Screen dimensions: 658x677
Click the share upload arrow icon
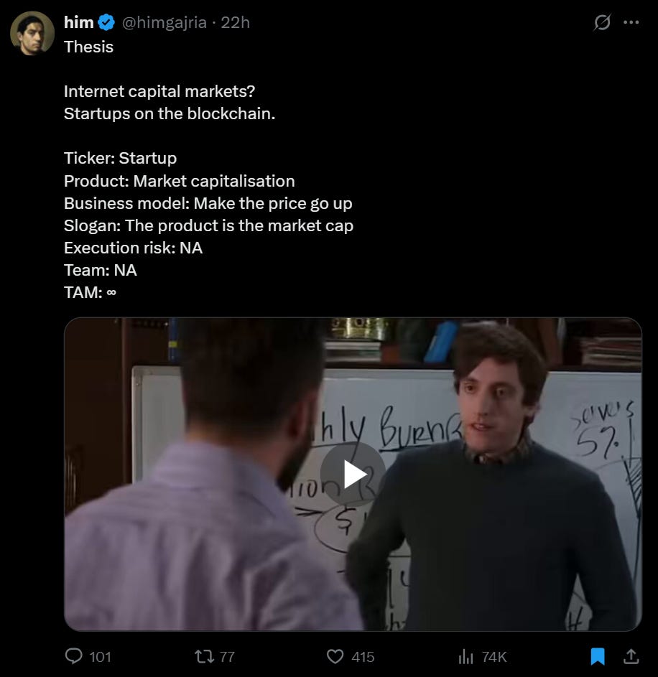coord(631,656)
